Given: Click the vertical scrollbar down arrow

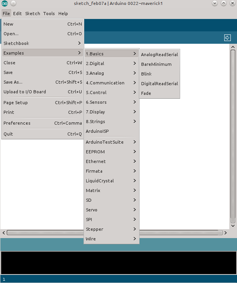Looking at the screenshot, I should click(233, 226).
